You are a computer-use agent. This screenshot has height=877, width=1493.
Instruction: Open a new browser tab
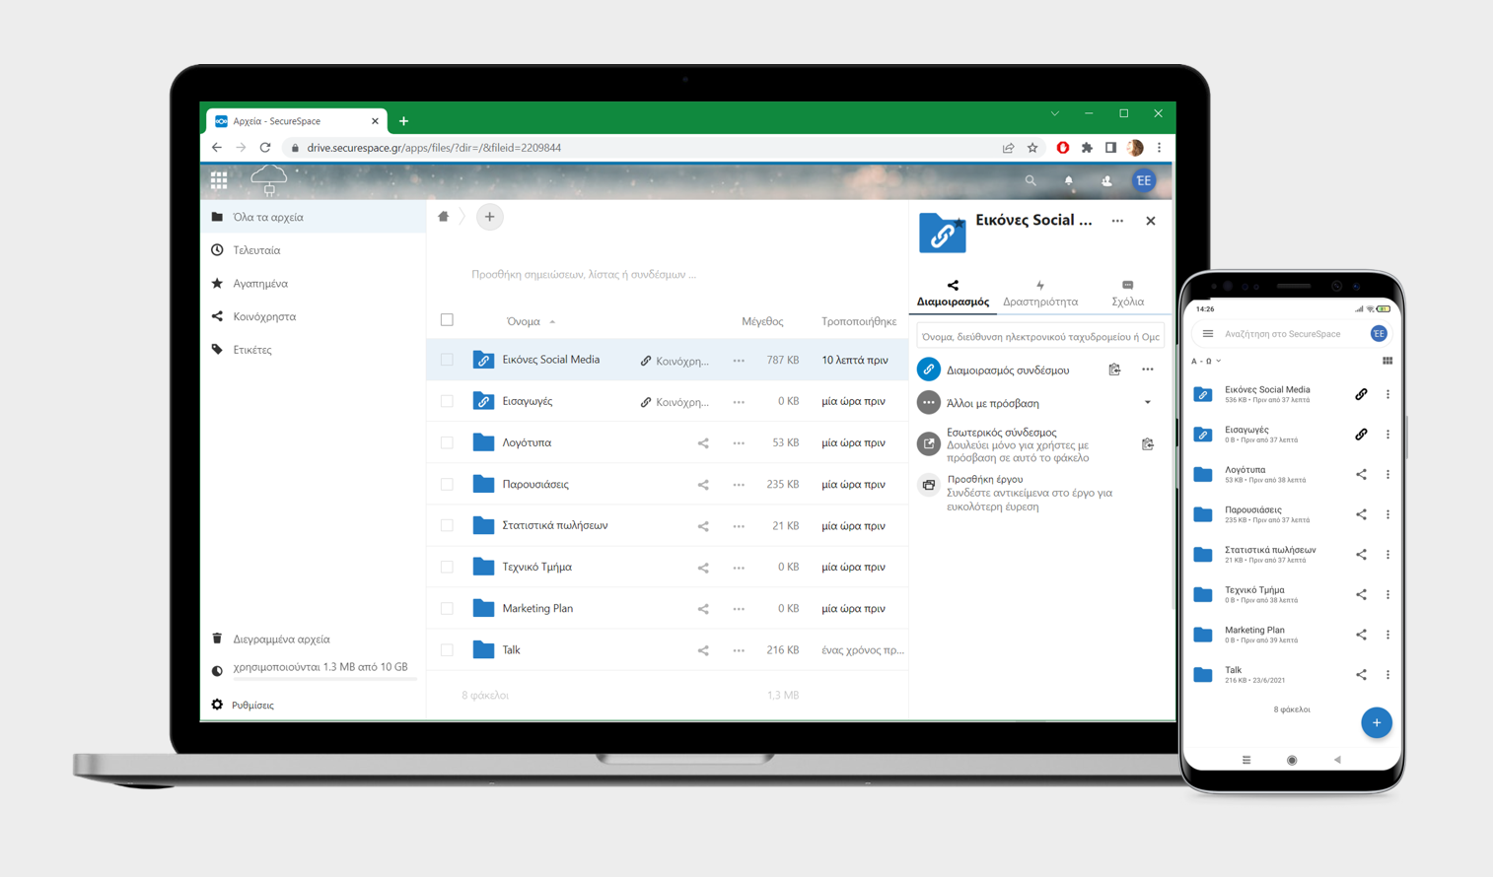coord(403,121)
